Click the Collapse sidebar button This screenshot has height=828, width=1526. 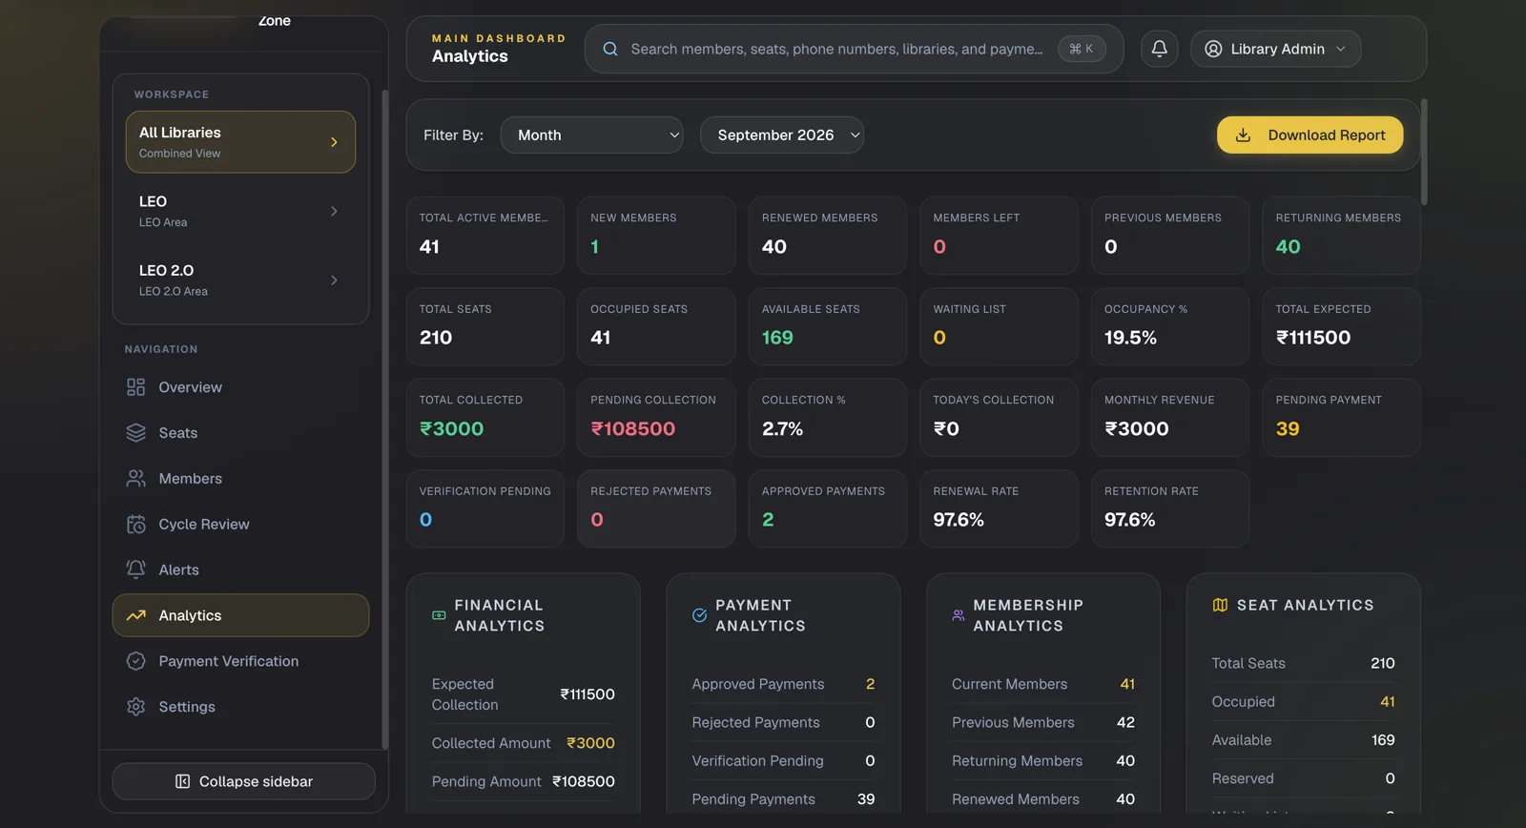pyautogui.click(x=243, y=781)
